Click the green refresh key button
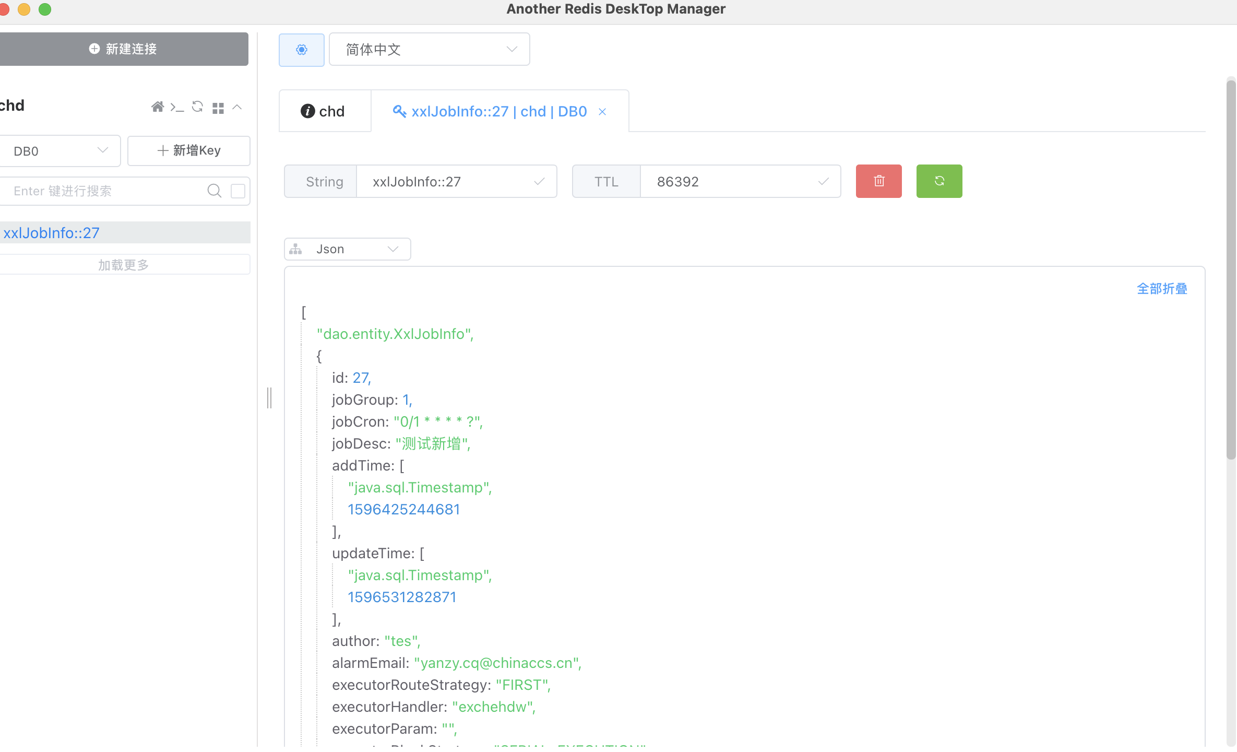Screen dimensions: 1237x752 (x=939, y=181)
